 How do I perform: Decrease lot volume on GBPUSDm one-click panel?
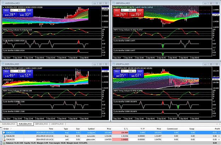point(122,10)
